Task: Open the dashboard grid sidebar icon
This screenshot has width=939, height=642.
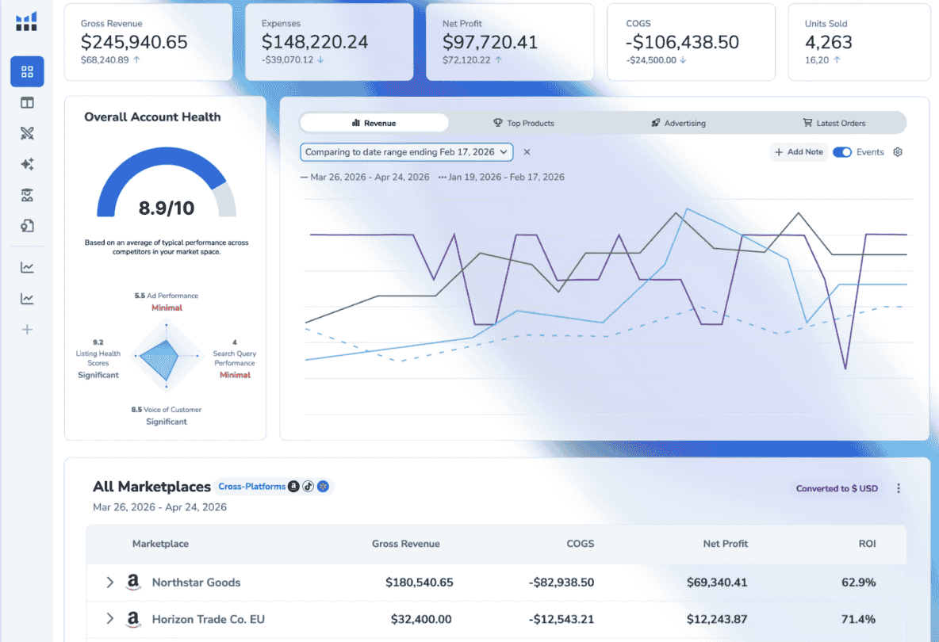Action: (x=27, y=72)
